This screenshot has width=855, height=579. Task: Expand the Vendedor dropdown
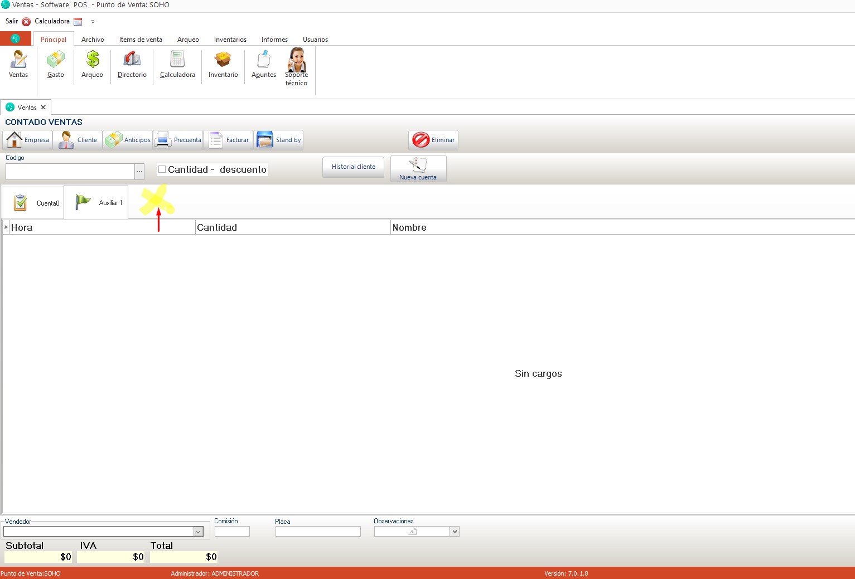198,532
